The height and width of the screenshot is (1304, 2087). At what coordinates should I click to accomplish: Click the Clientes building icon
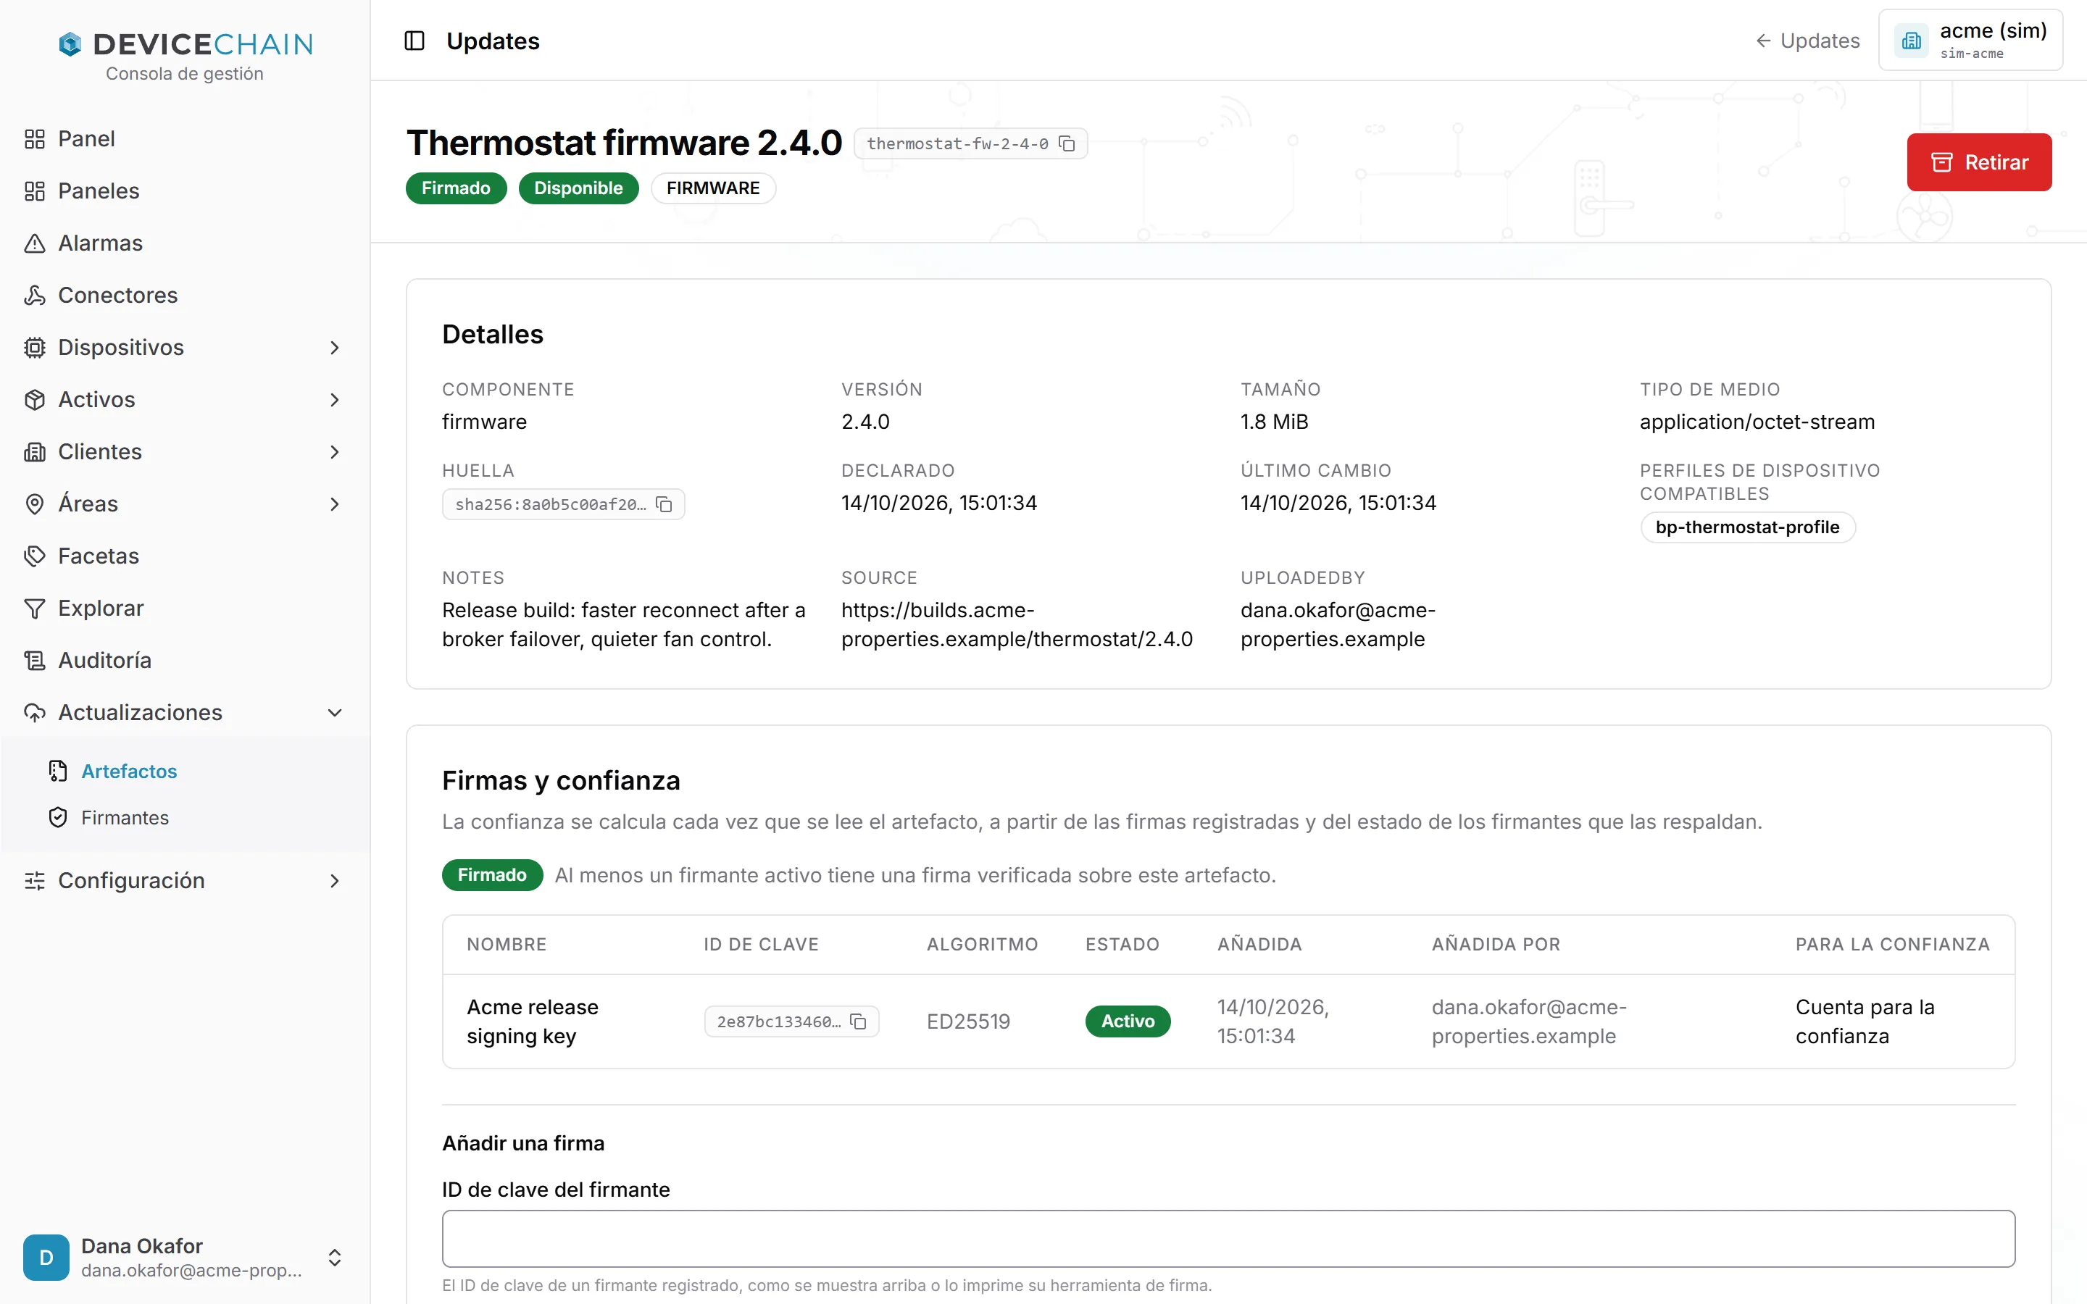coord(35,452)
